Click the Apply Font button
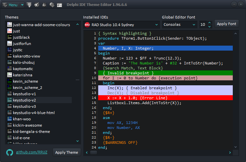 (226, 24)
